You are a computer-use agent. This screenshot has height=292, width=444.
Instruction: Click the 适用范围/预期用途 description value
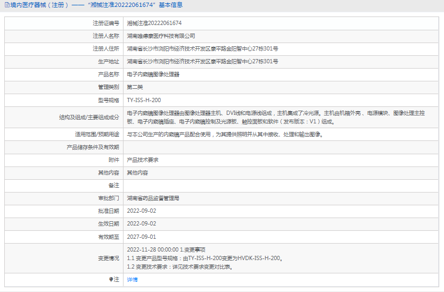point(225,135)
